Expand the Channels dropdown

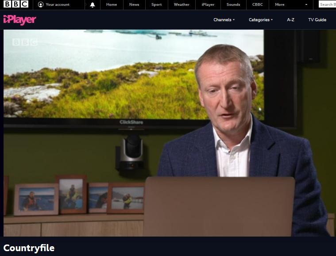point(224,20)
